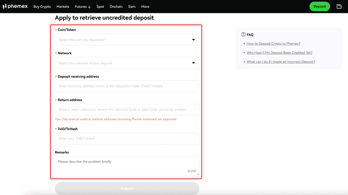The height and width of the screenshot is (195, 348).
Task: Click the FAQ question mark icon
Action: [243, 35]
